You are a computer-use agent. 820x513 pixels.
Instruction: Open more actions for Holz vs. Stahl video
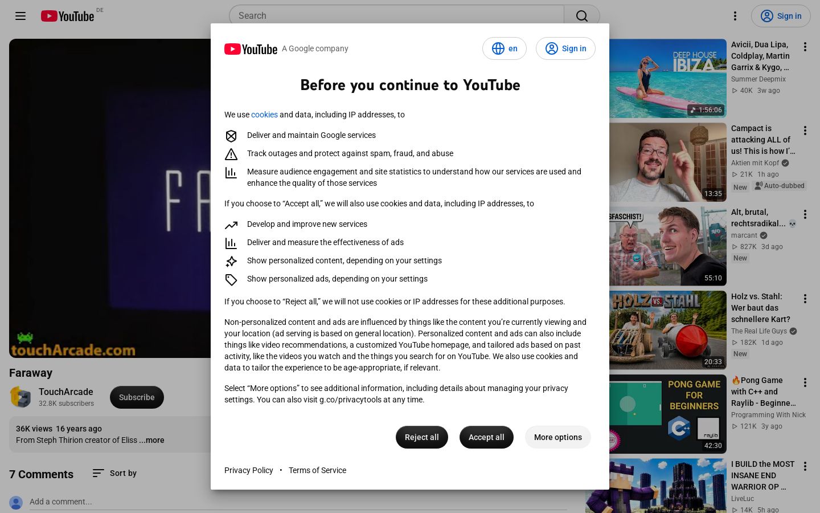(805, 299)
